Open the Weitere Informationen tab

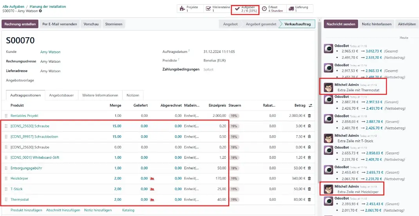tap(100, 95)
